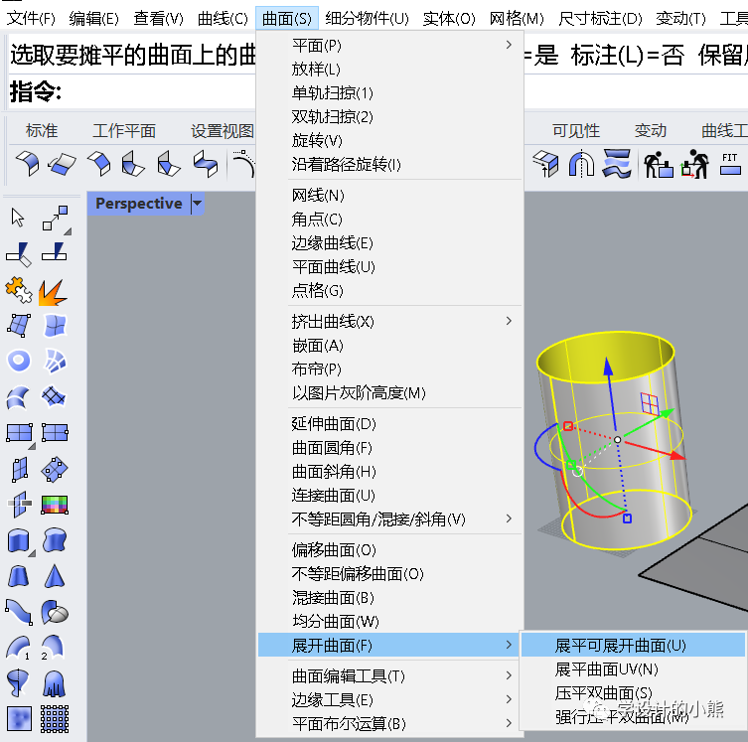This screenshot has height=742, width=748.
Task: Select 混接曲面(B) from surface menu
Action: pos(389,598)
